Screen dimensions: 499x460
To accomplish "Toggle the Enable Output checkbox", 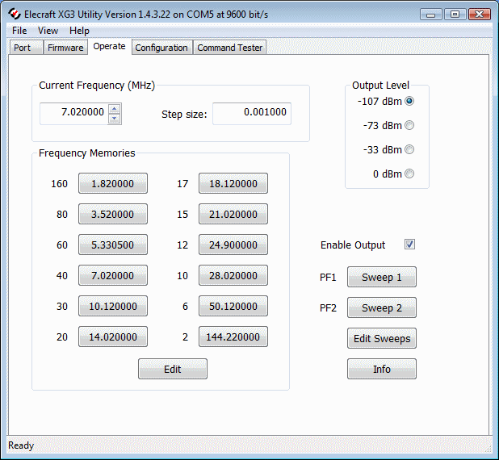I will point(409,245).
